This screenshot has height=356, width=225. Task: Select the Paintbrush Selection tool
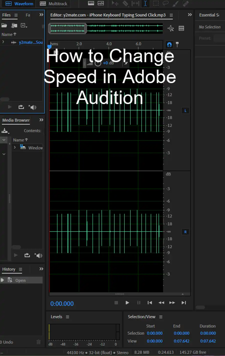(x=175, y=4)
